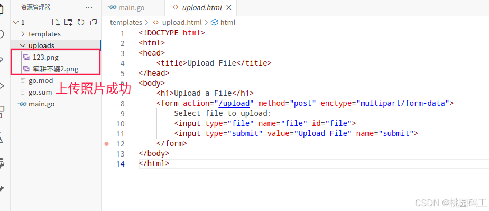Click line number 14 in the gutter
Viewport: 489px width, 211px height.
point(120,164)
